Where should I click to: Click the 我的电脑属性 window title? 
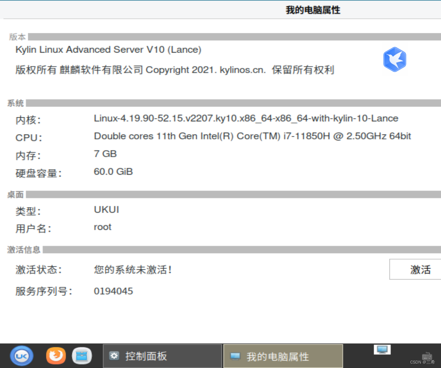click(x=313, y=10)
